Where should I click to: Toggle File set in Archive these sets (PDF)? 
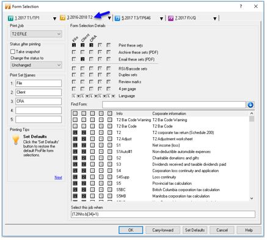[x=74, y=52]
